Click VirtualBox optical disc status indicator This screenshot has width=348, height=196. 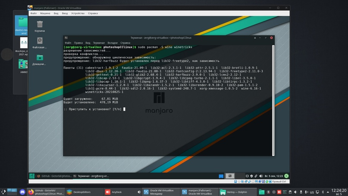[239, 182]
